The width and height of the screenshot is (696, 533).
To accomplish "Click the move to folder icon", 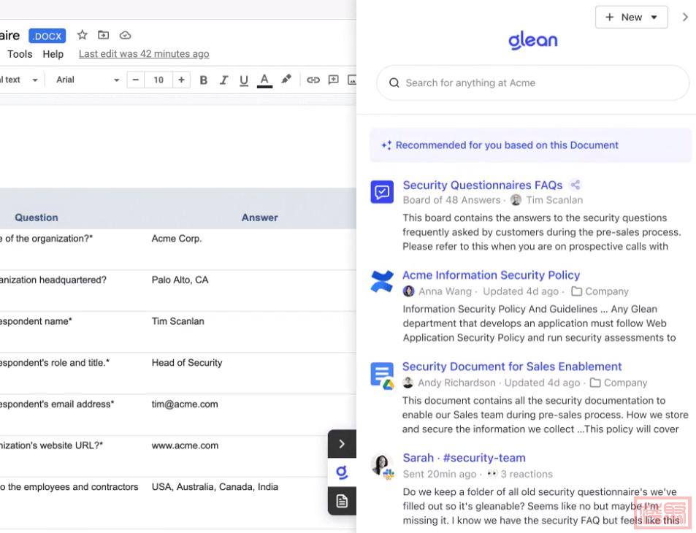I will pos(103,35).
